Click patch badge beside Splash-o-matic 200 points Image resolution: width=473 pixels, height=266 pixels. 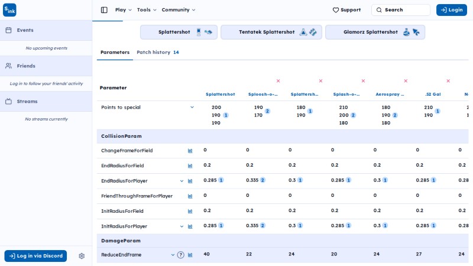[x=353, y=115]
